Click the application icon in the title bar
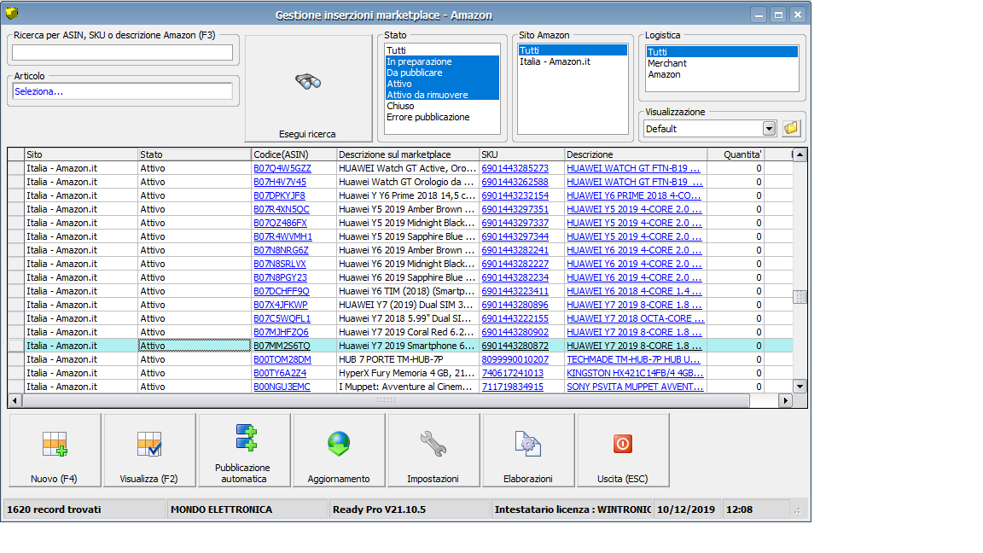 (x=12, y=13)
